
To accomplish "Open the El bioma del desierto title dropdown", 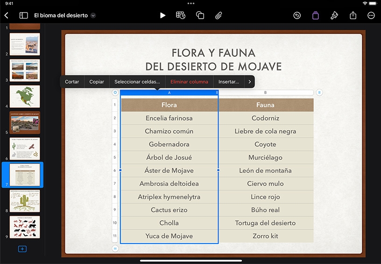I will tap(93, 15).
